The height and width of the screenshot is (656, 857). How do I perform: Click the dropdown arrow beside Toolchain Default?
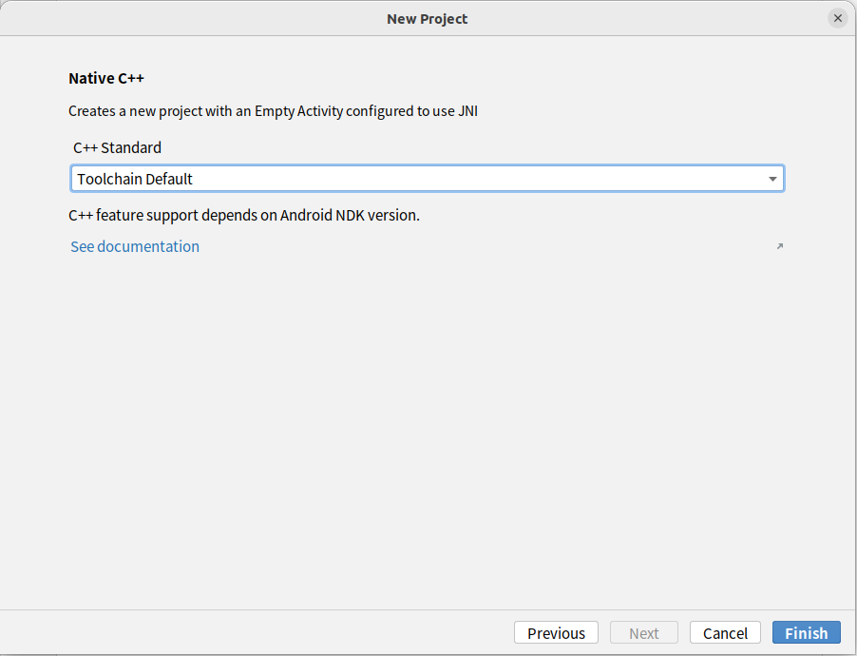tap(773, 178)
